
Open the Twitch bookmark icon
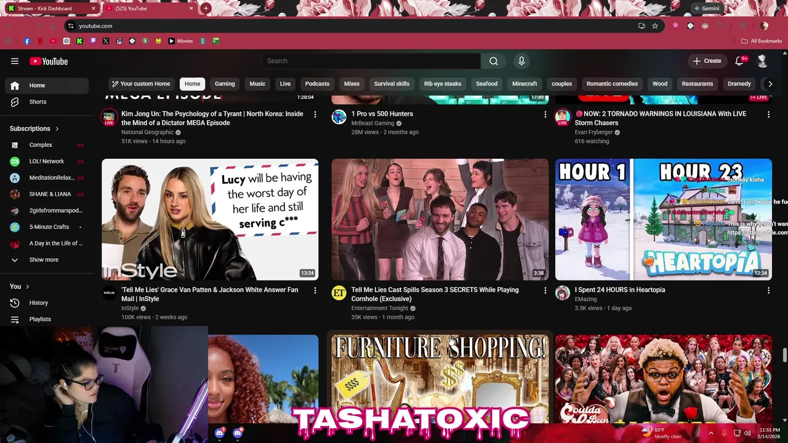coord(93,41)
